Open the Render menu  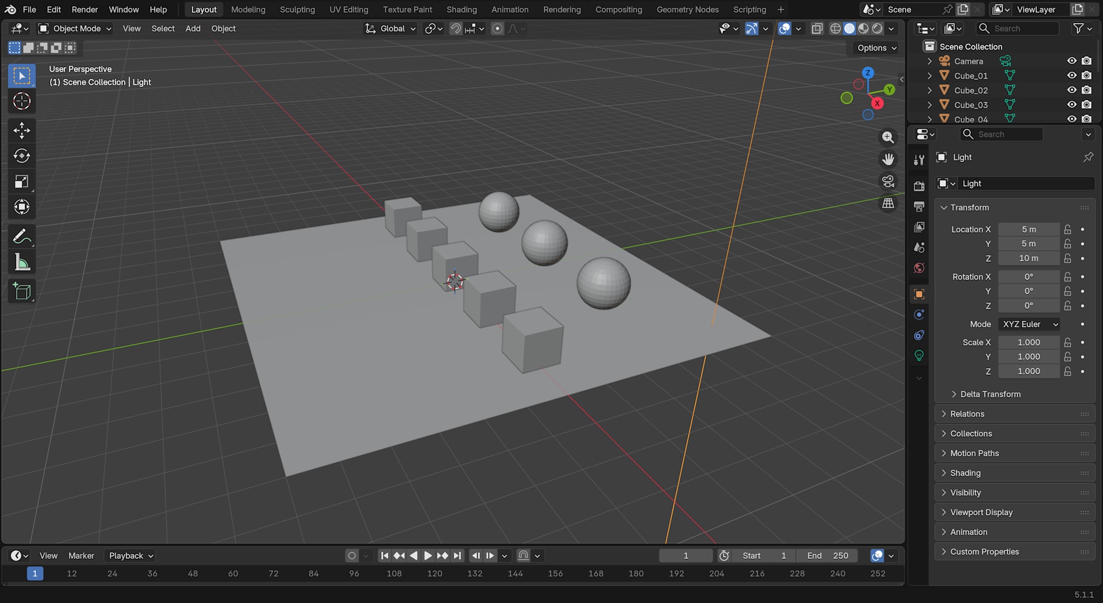pos(84,9)
